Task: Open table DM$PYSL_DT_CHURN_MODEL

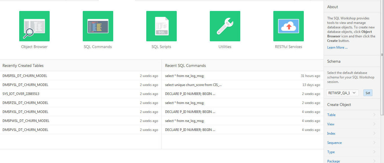Action: tap(25, 85)
